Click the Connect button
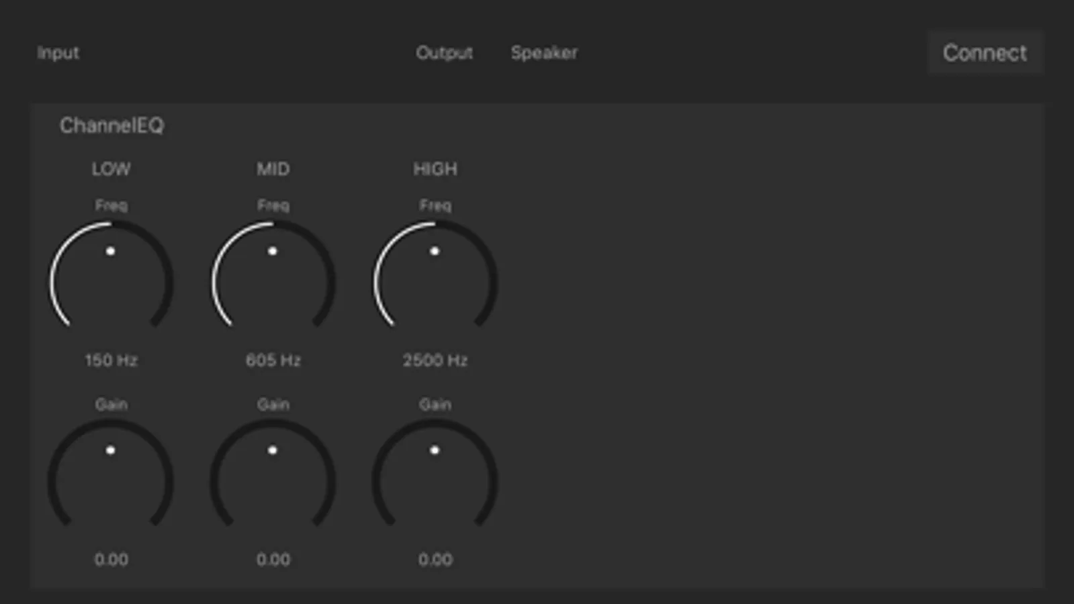1074x604 pixels. tap(985, 52)
